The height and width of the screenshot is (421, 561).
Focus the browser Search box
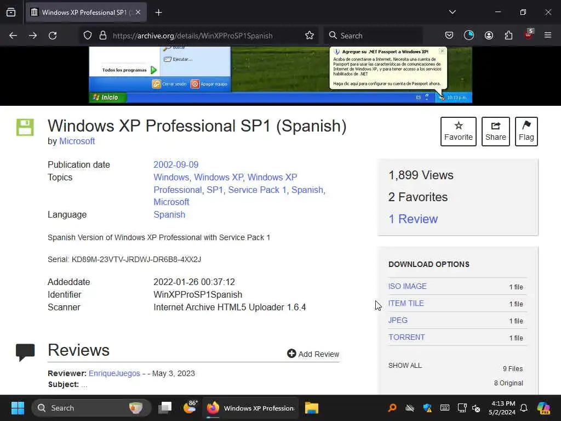click(373, 36)
